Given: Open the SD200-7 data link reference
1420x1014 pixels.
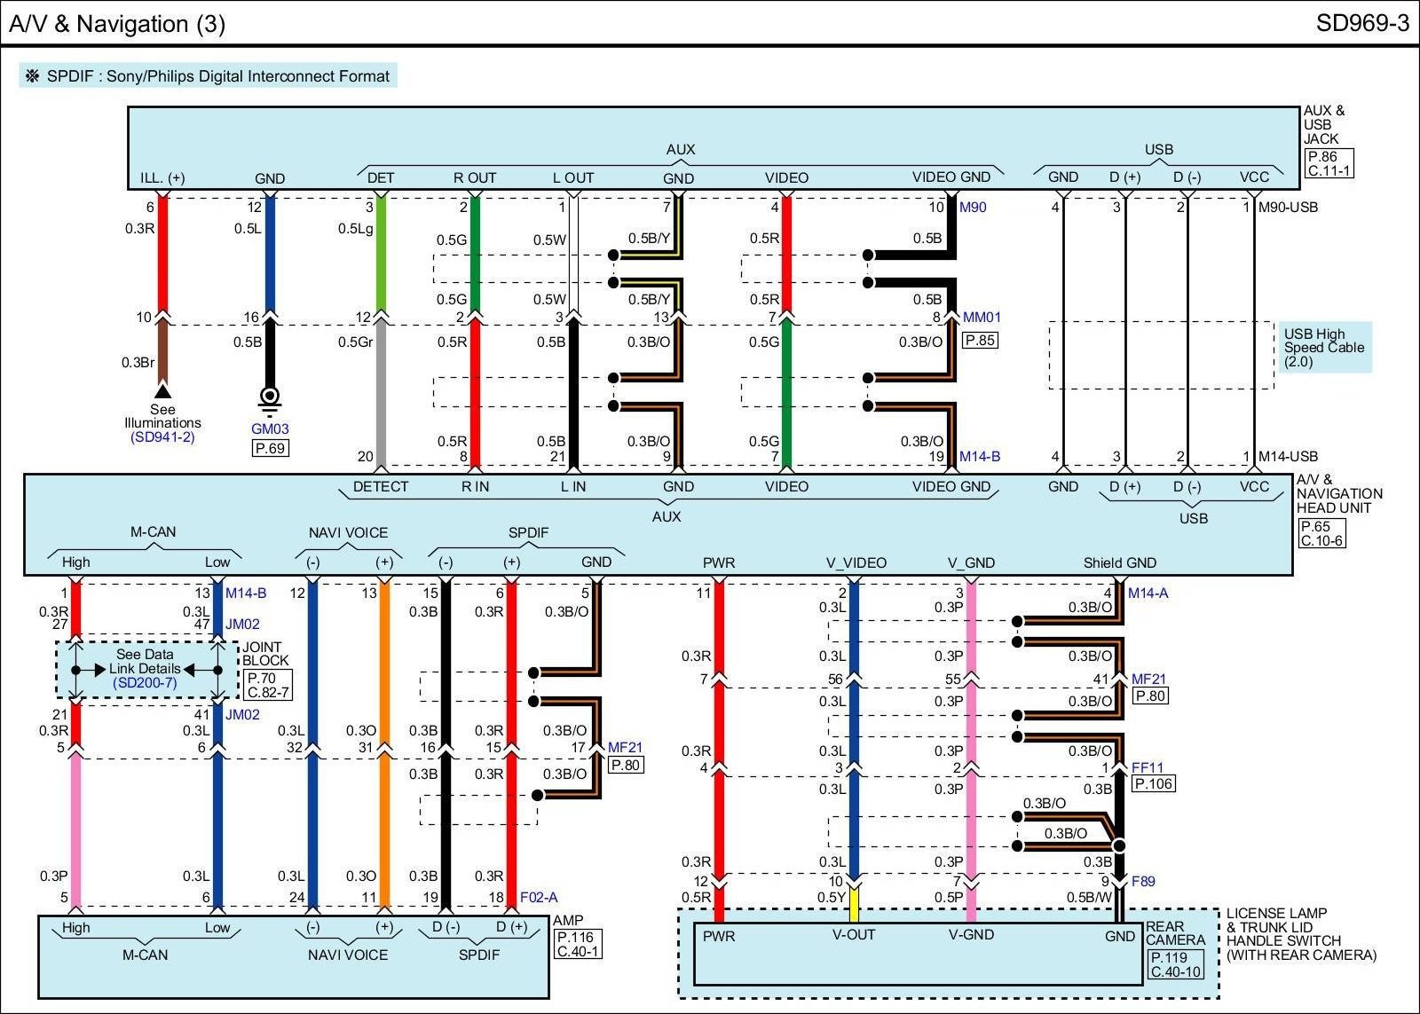Looking at the screenshot, I should (x=145, y=683).
